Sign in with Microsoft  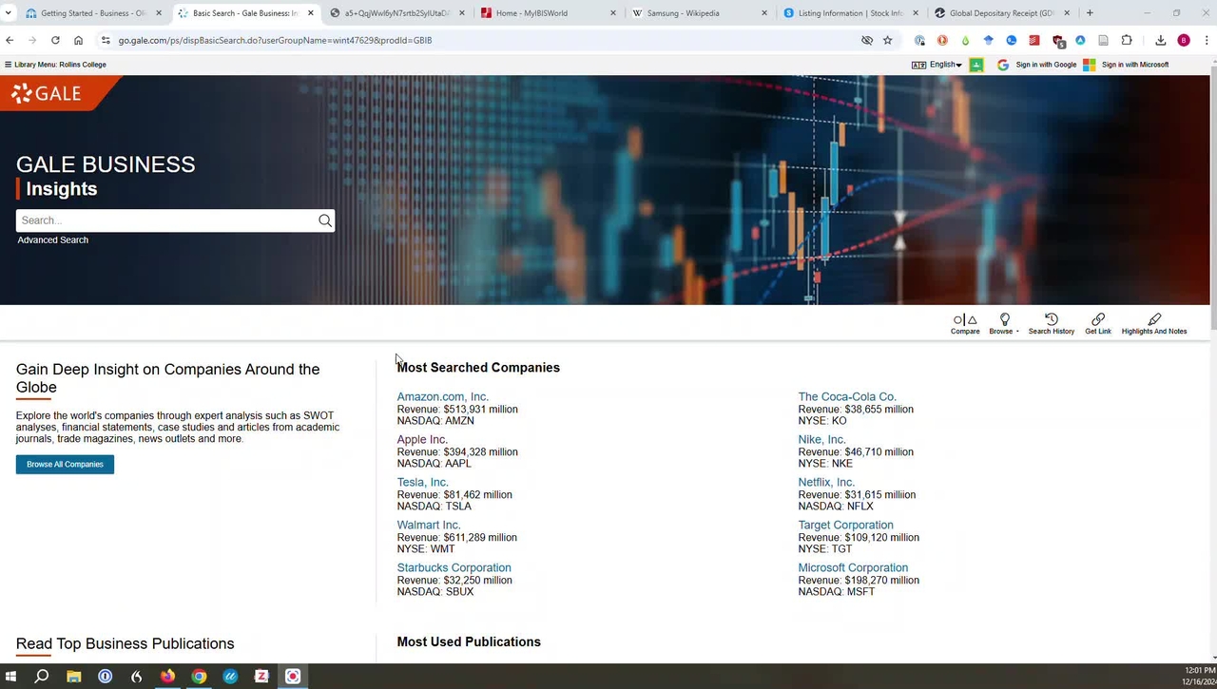1126,65
